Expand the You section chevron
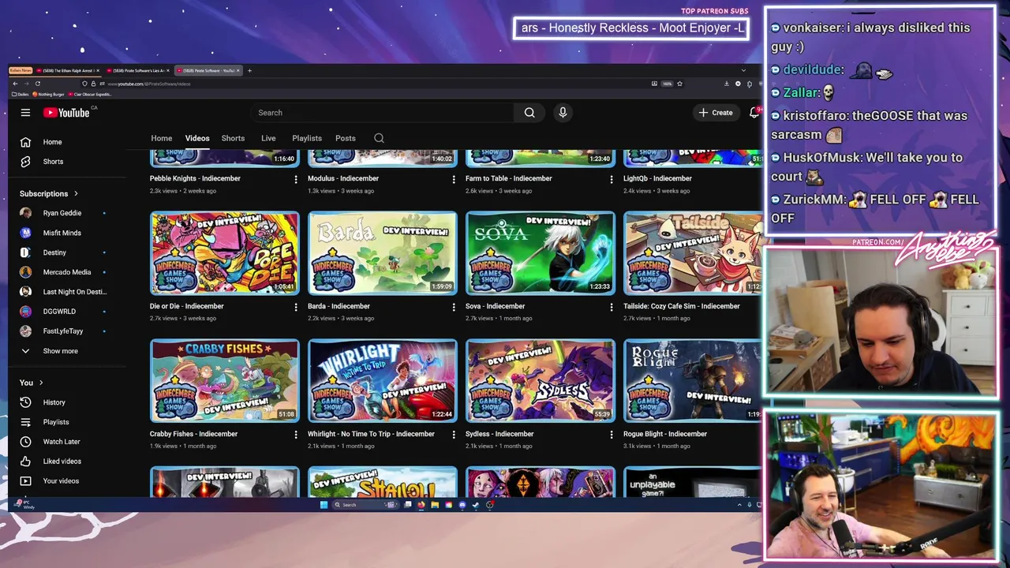1010x568 pixels. pos(41,383)
